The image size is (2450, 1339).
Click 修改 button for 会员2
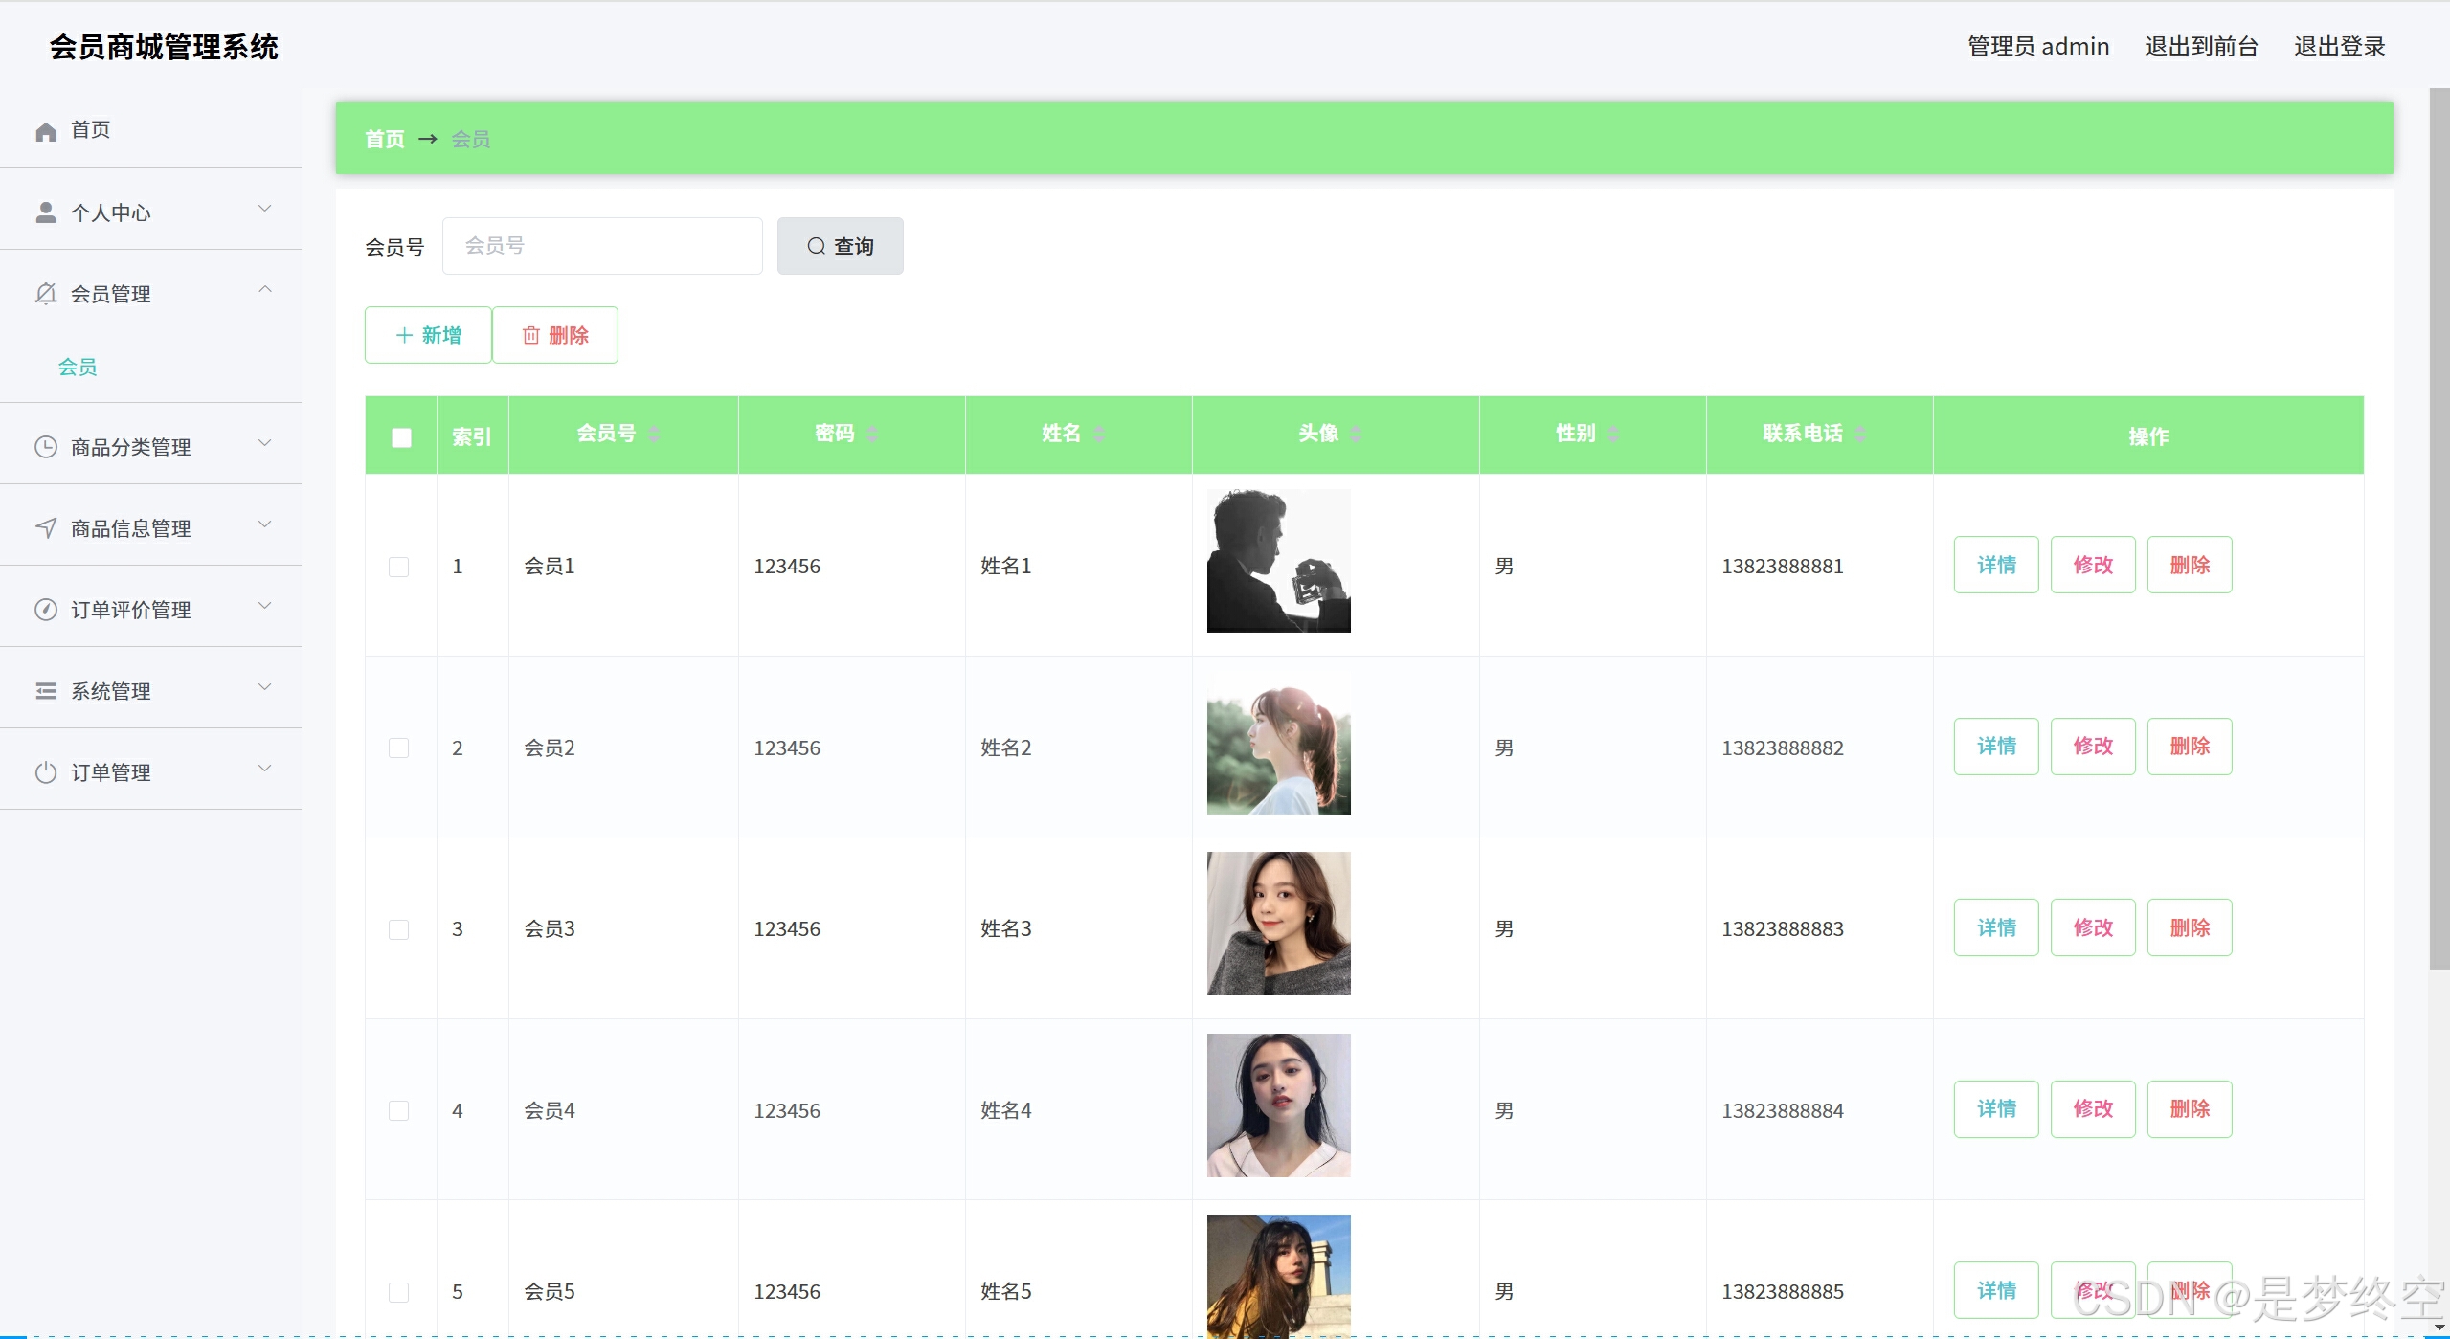point(2092,747)
